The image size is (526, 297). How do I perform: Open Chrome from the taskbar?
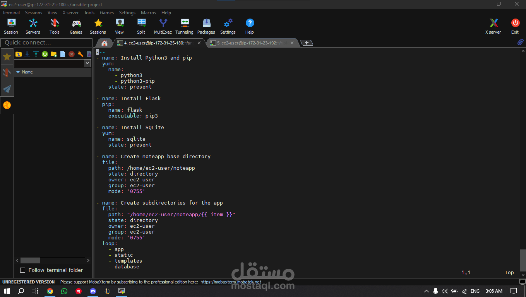50,291
